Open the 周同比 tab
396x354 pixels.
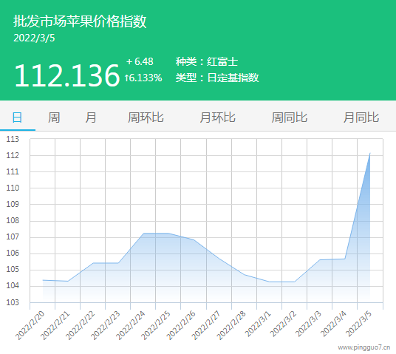pos(289,118)
